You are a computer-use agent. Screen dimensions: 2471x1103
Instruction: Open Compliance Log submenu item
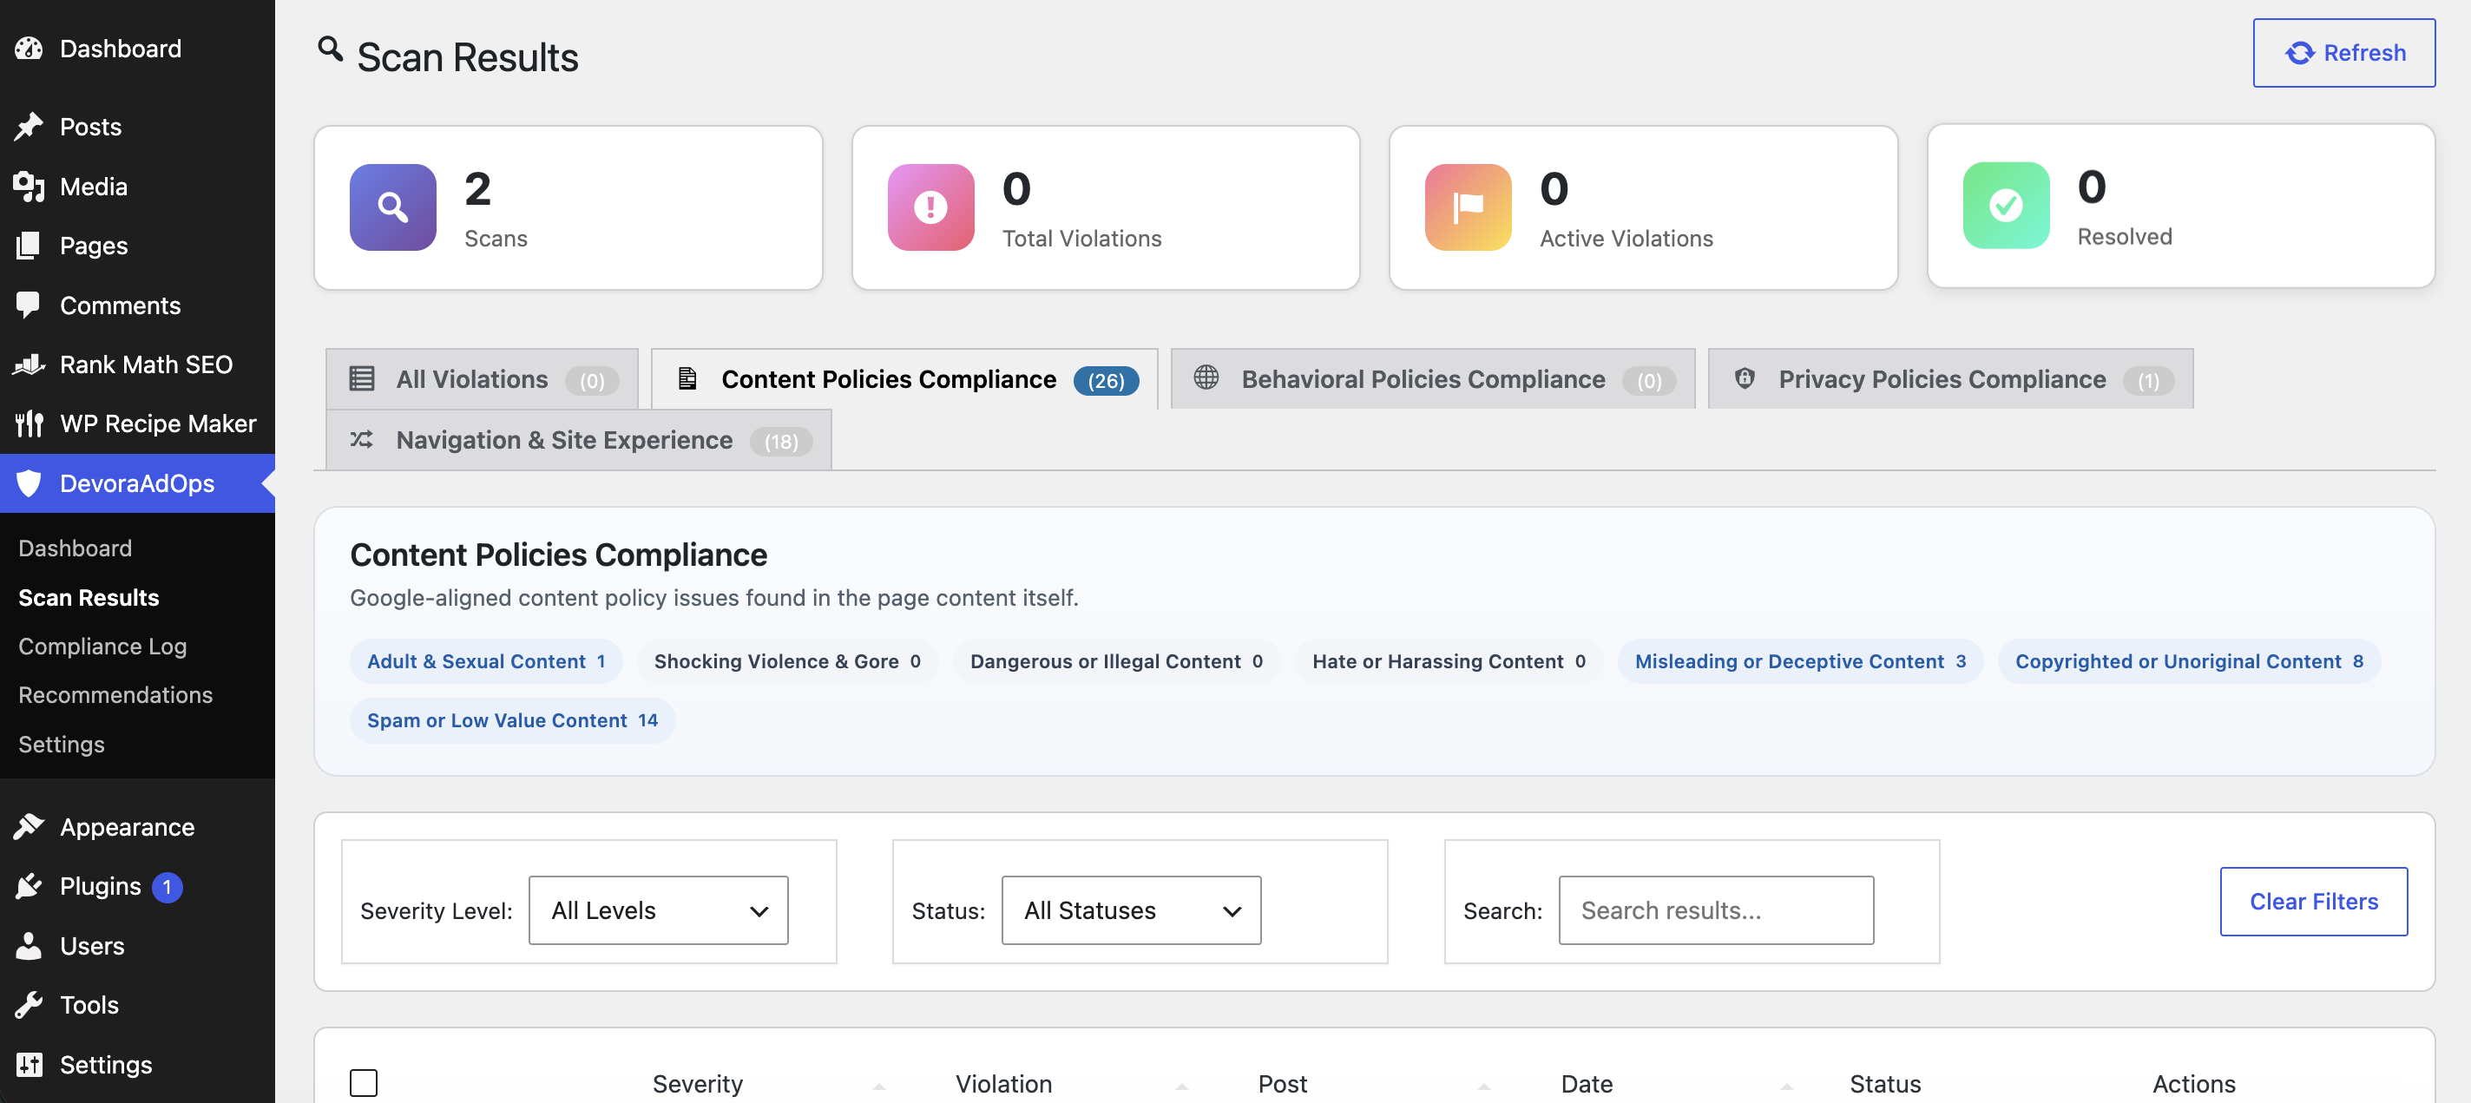coord(102,647)
